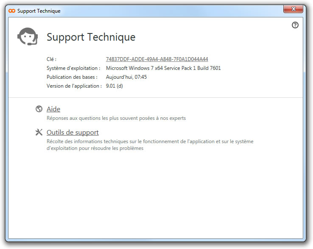
Task: Click the Aujourd'hui, 07:45 update time
Action: (126, 77)
